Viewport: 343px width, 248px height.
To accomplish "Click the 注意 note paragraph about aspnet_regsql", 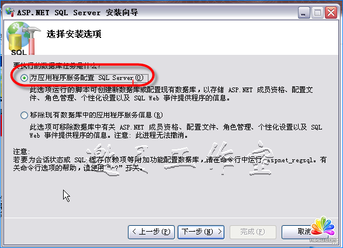I will [x=170, y=160].
